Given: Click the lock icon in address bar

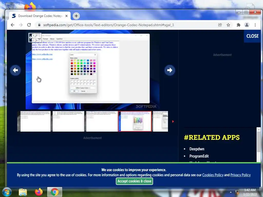Looking at the screenshot, I should point(39,25).
